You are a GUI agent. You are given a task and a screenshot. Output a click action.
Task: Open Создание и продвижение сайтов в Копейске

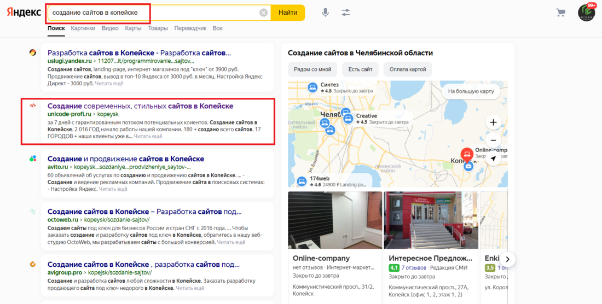pos(126,159)
